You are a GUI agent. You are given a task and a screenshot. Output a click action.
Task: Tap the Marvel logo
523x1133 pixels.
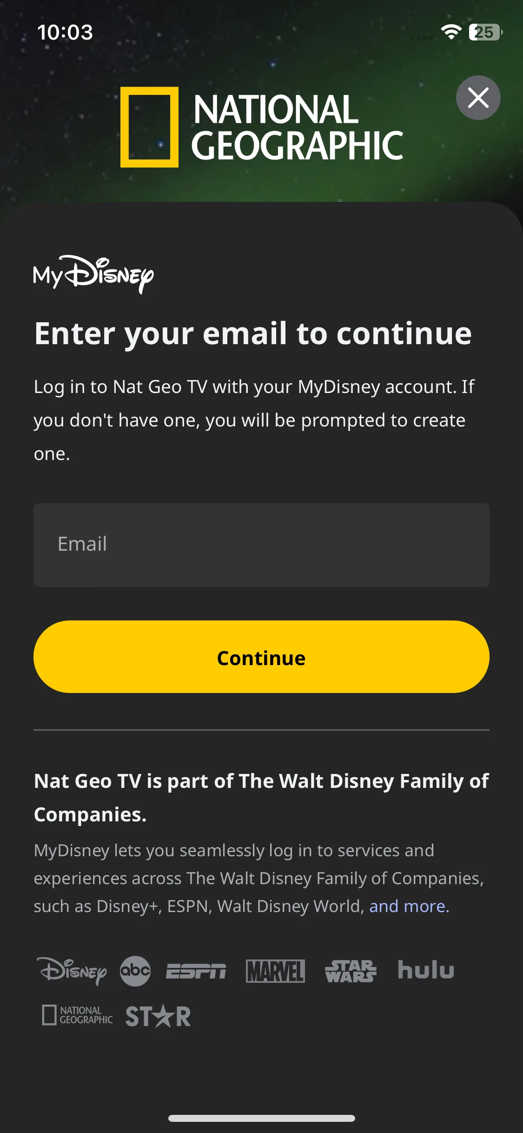275,971
